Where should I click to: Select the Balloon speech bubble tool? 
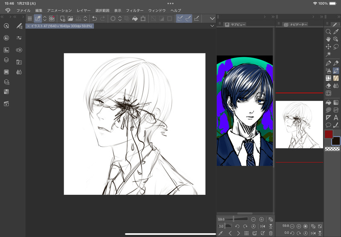click(328, 125)
